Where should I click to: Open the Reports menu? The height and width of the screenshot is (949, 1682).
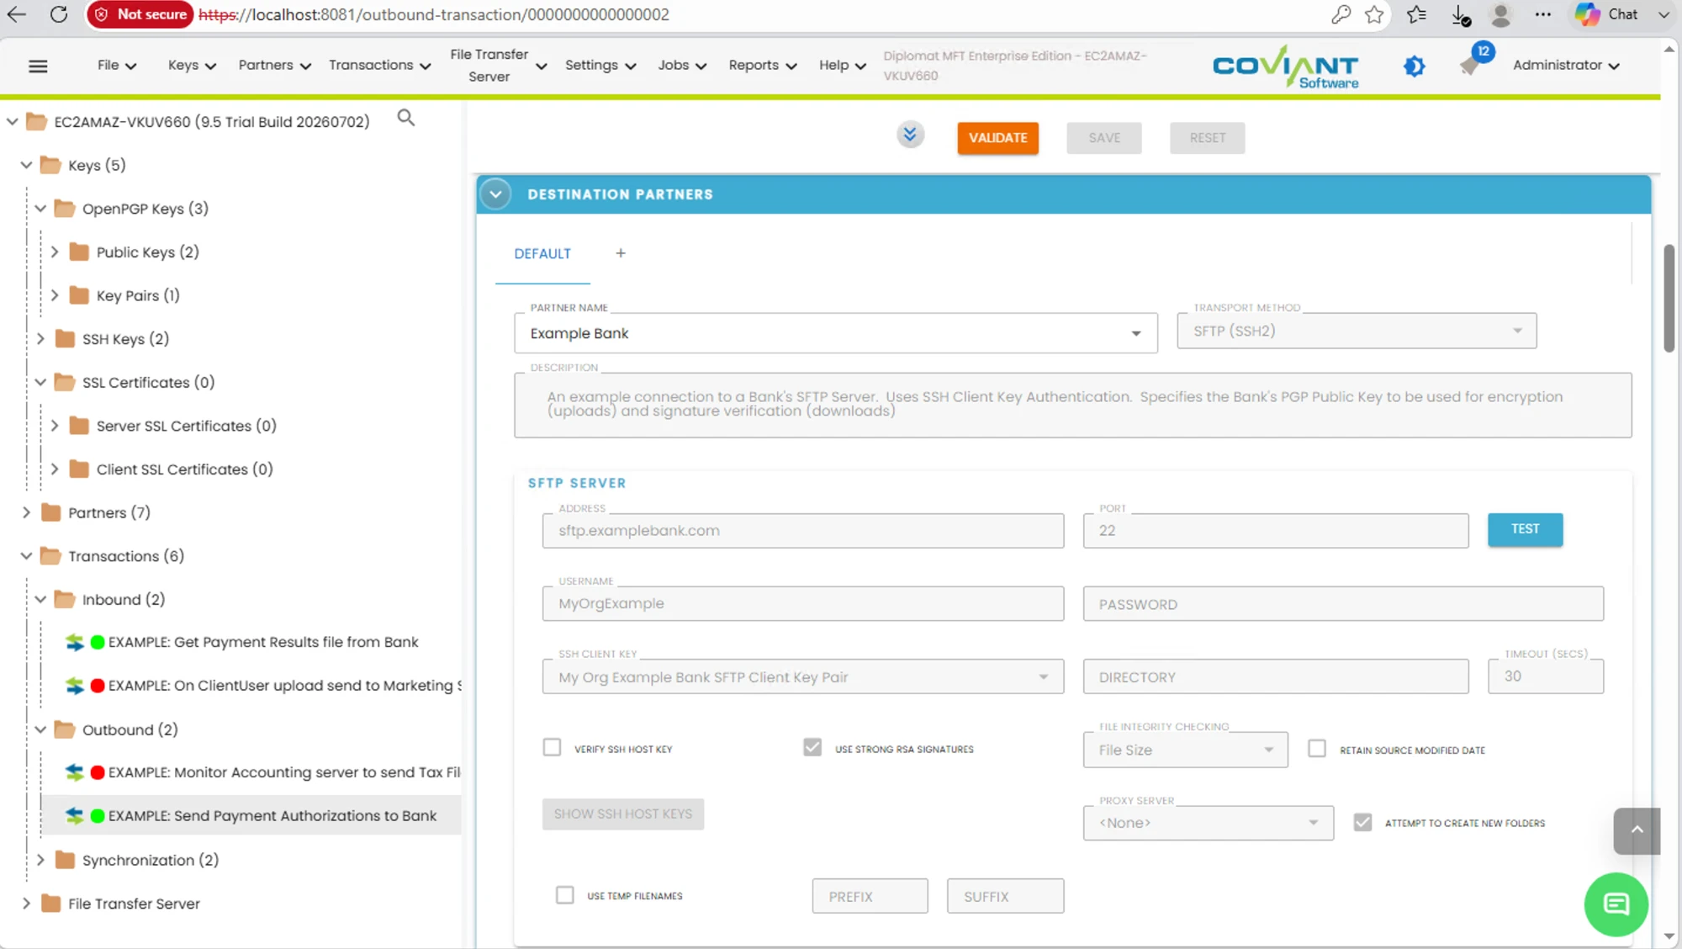coord(762,66)
